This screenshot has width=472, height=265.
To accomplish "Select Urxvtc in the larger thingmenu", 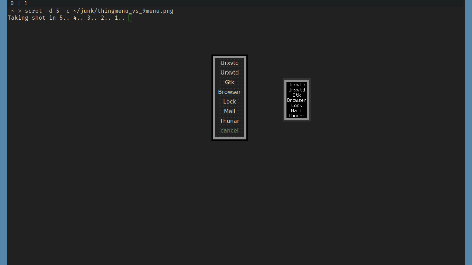I will [x=229, y=63].
